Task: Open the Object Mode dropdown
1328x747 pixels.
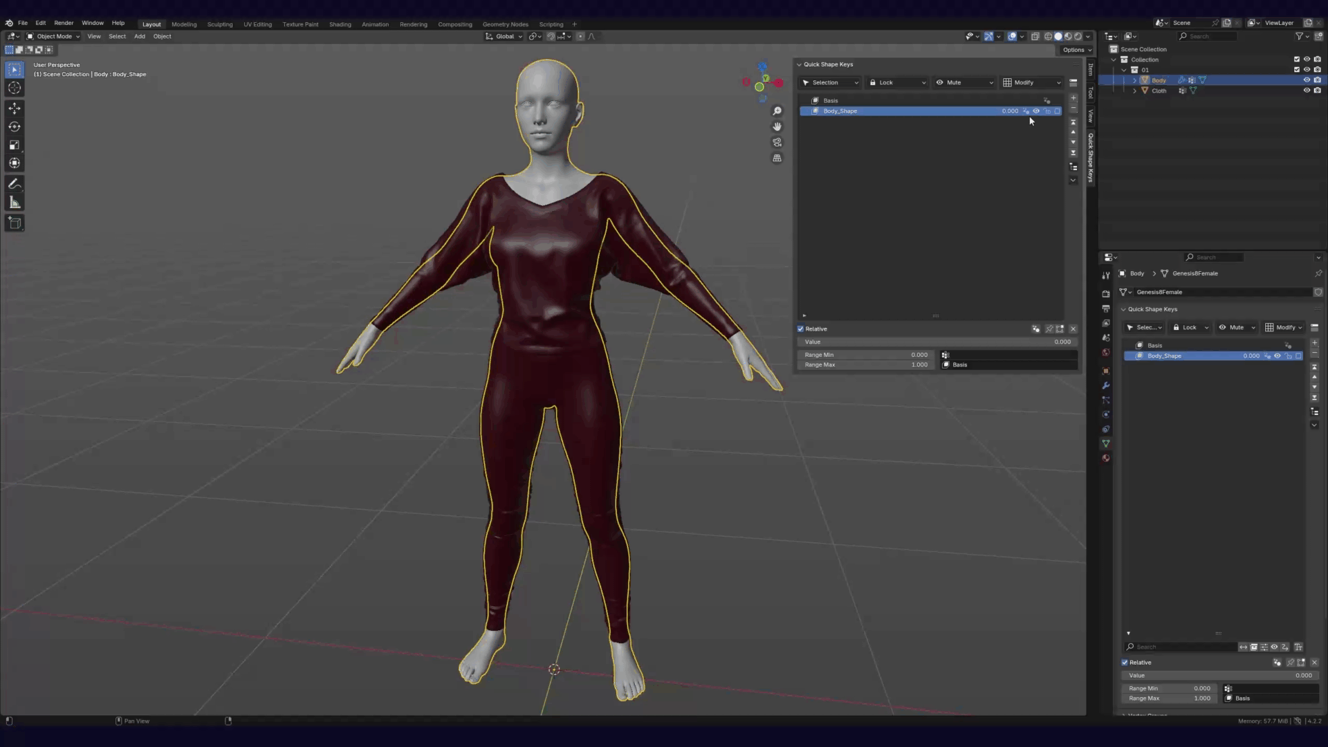Action: pos(53,37)
